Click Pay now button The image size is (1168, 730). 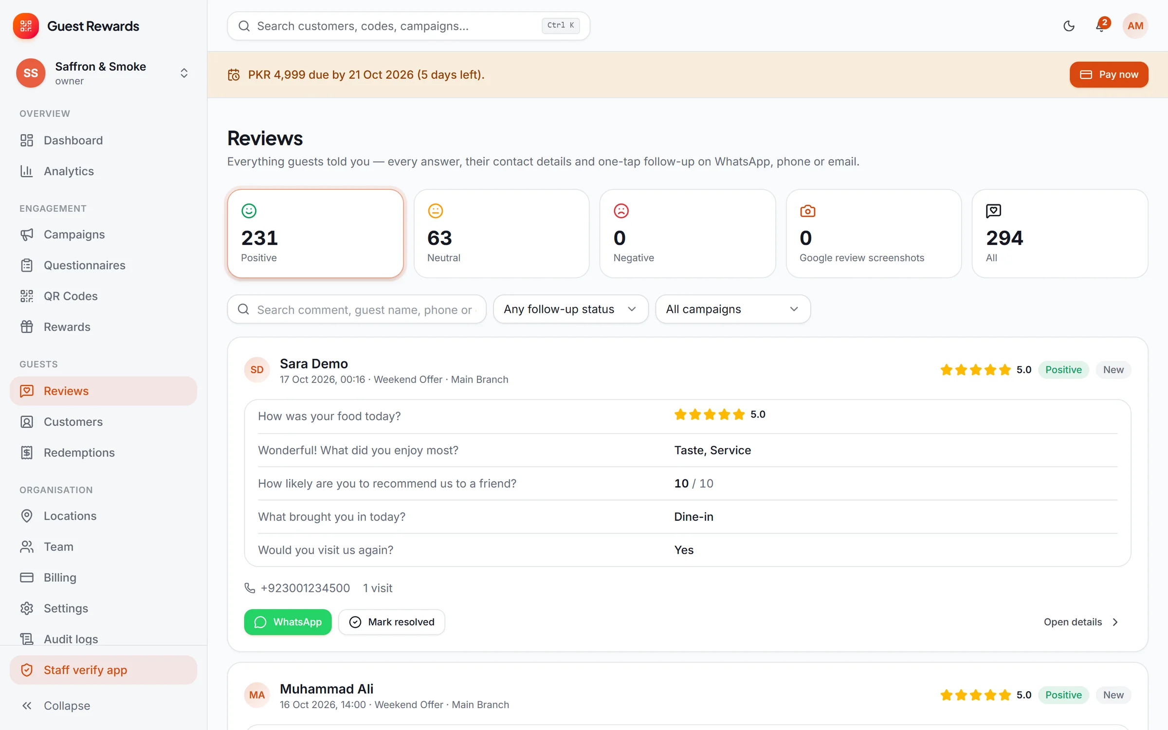[1109, 74]
